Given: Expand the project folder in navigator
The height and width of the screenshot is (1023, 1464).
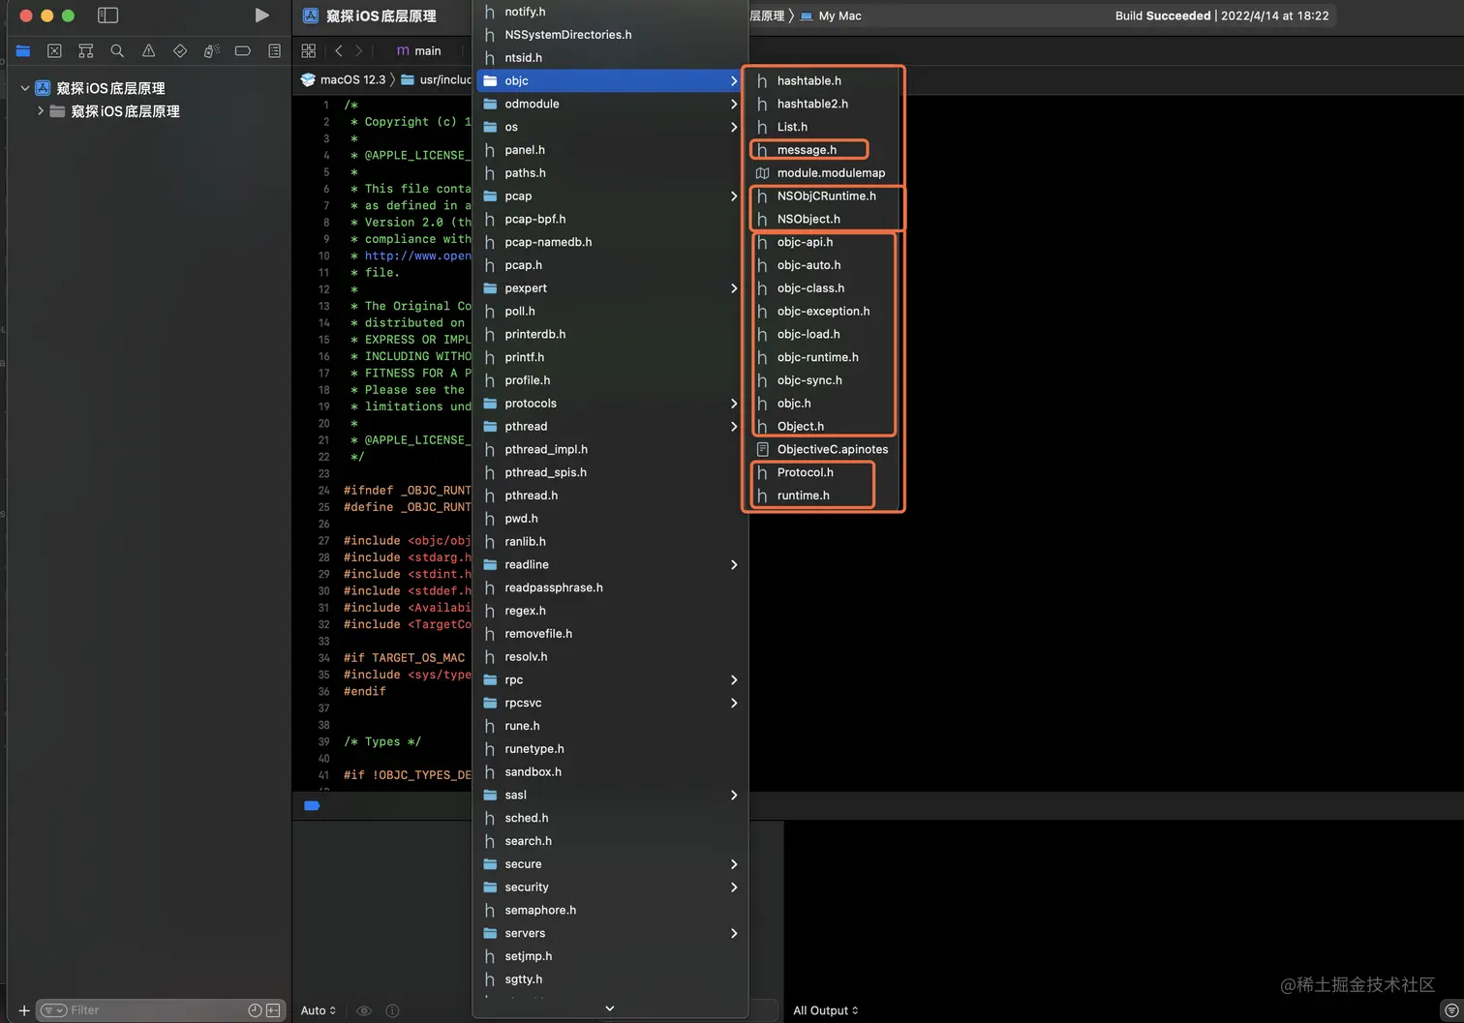Looking at the screenshot, I should (41, 111).
